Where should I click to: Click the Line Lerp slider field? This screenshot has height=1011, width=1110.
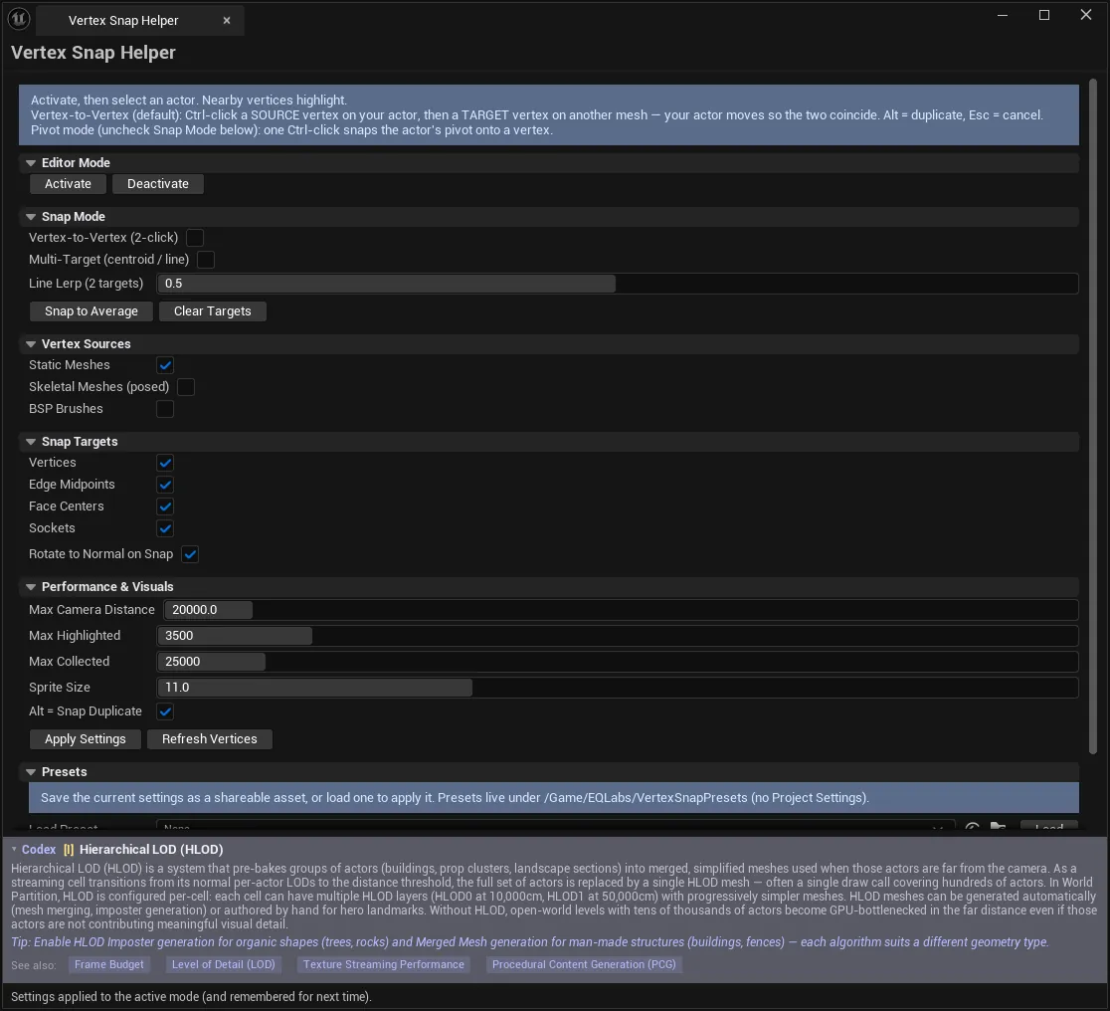click(618, 284)
